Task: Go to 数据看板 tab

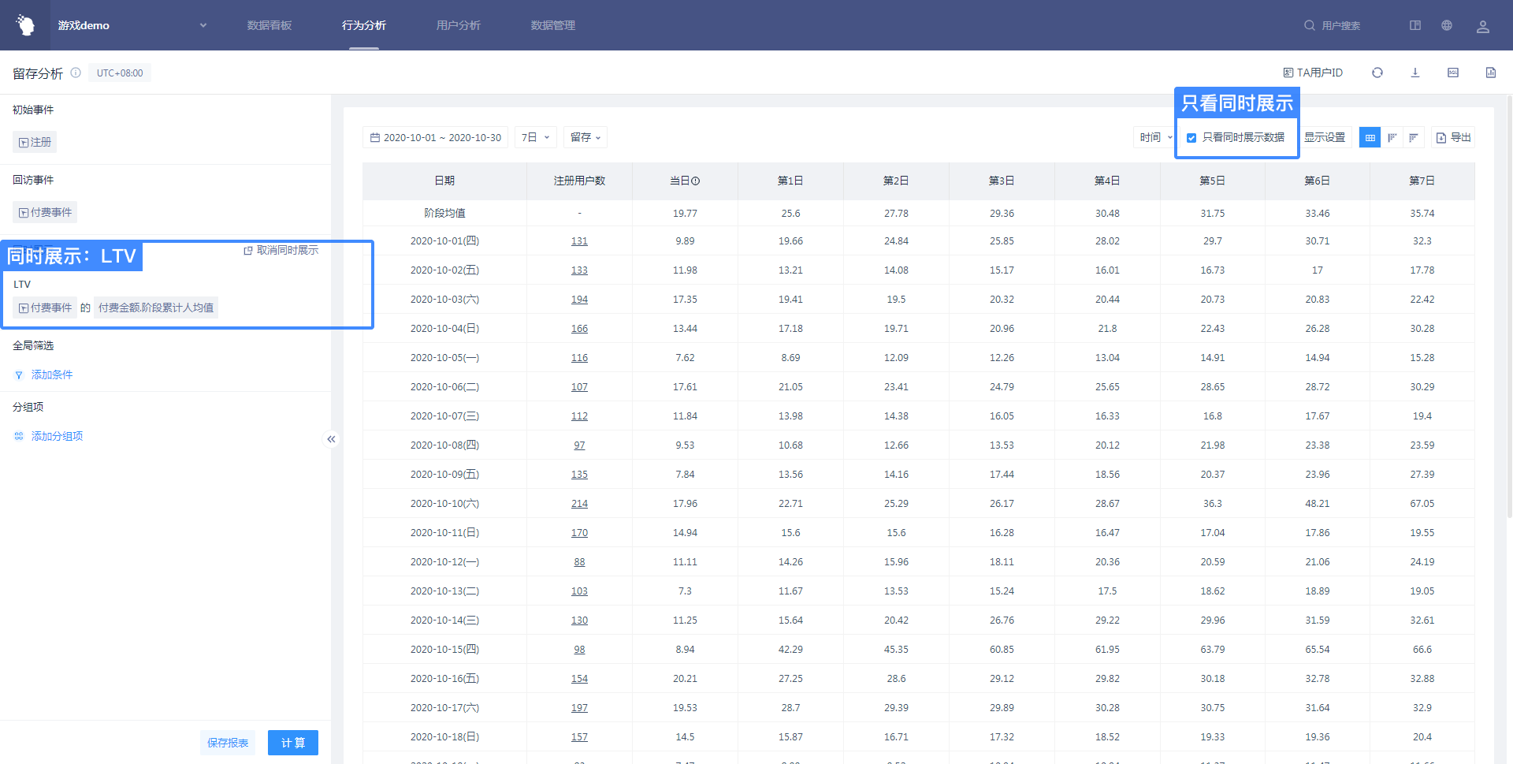Action: [269, 26]
